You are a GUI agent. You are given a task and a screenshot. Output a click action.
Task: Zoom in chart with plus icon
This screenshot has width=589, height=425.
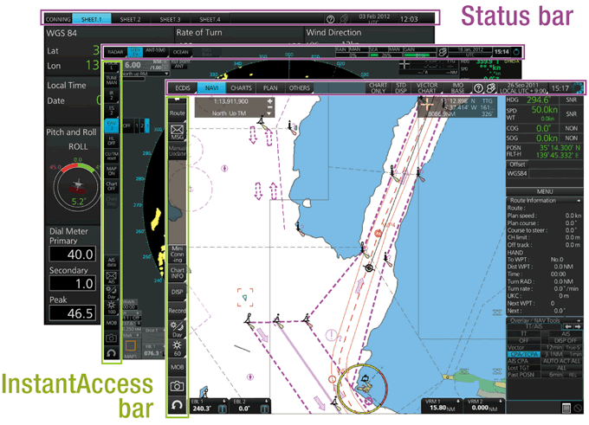point(269,101)
